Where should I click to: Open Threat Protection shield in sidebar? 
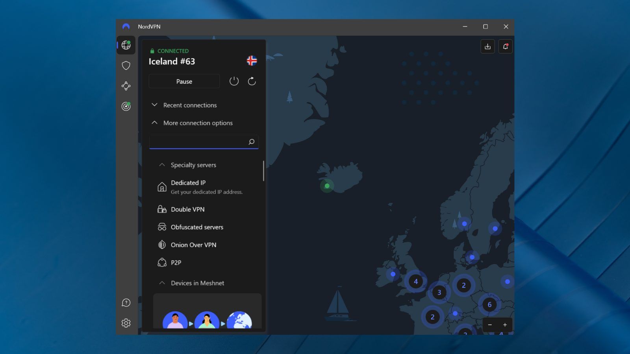[x=126, y=65]
